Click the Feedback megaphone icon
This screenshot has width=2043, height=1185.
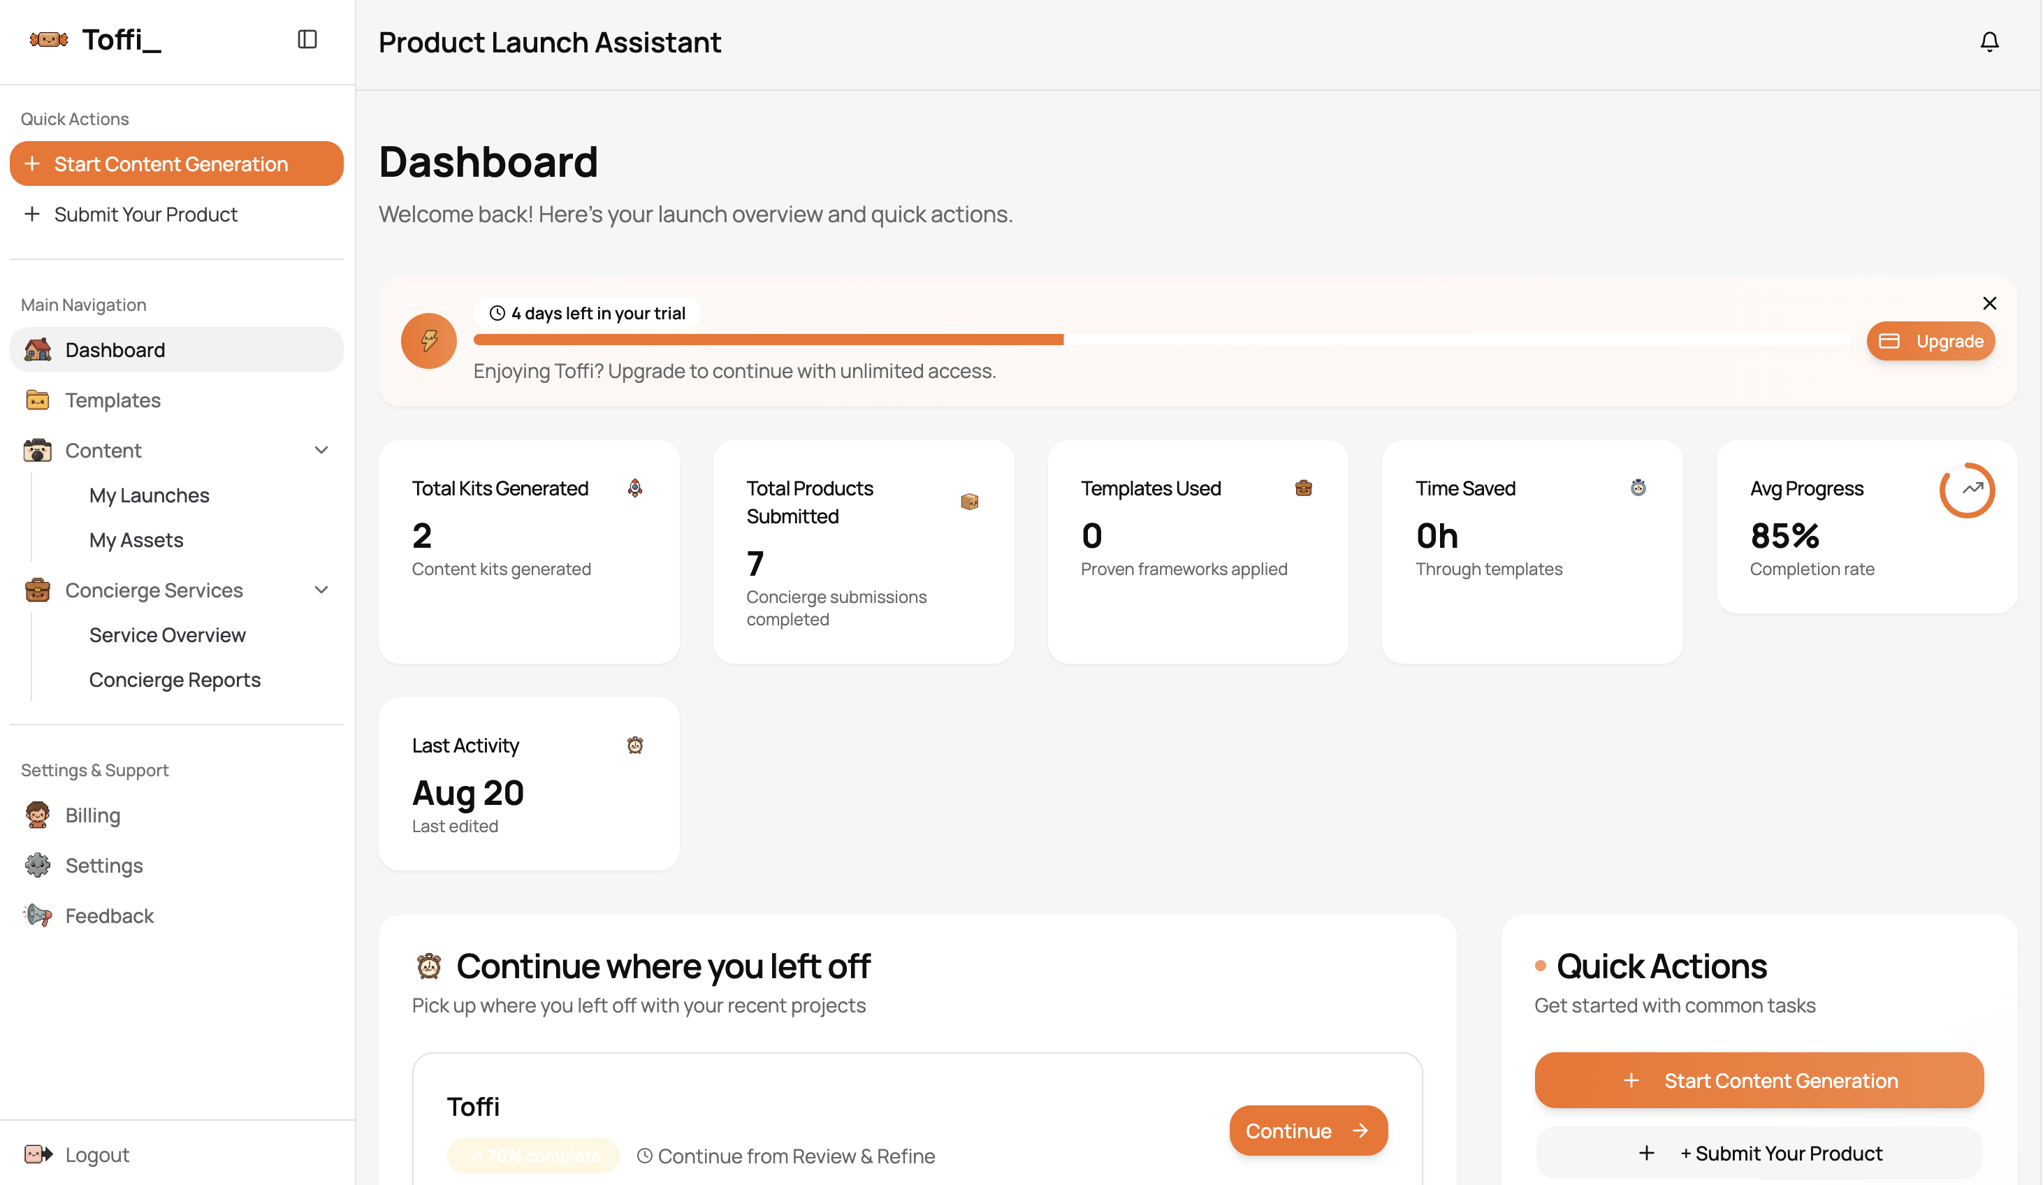[x=37, y=915]
